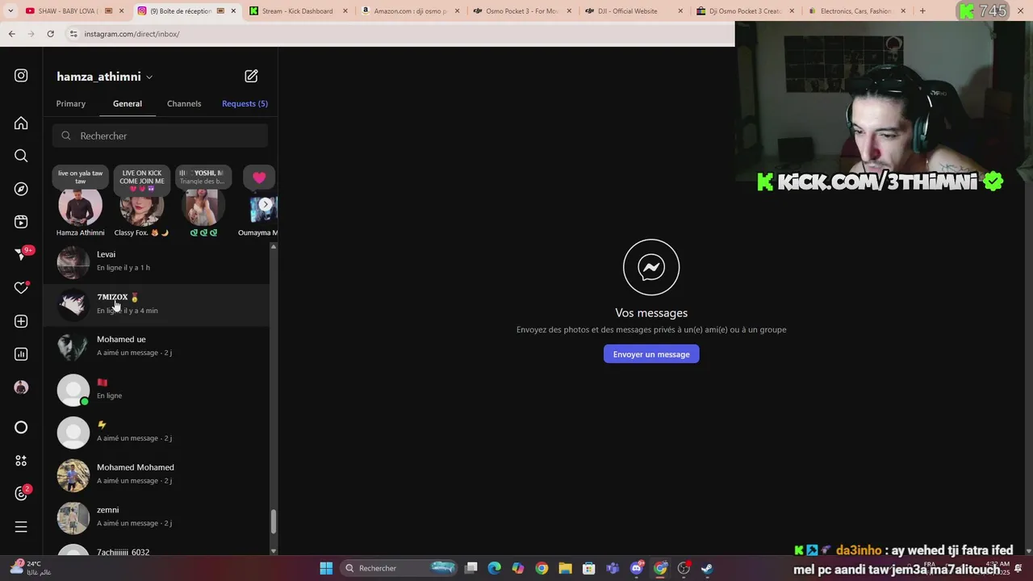Viewport: 1033px width, 581px height.
Task: Open the Meta AI circle icon
Action: click(x=21, y=428)
